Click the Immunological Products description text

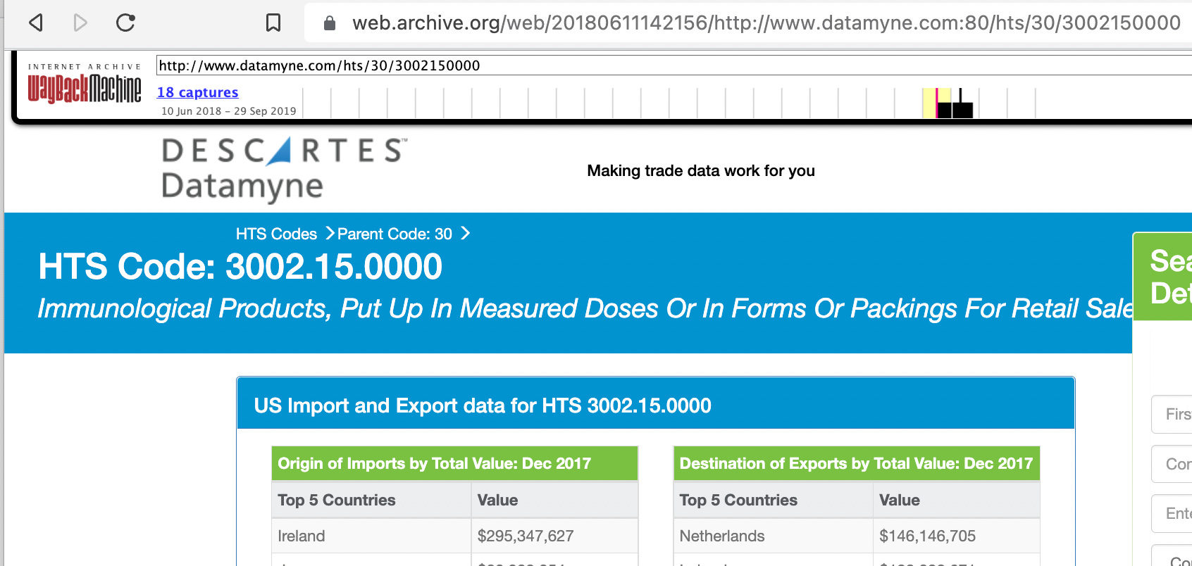point(585,308)
